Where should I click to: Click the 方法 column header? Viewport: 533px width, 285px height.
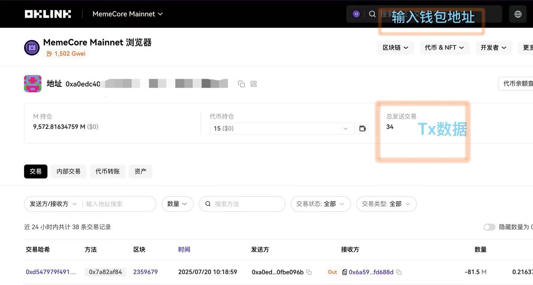click(x=91, y=249)
